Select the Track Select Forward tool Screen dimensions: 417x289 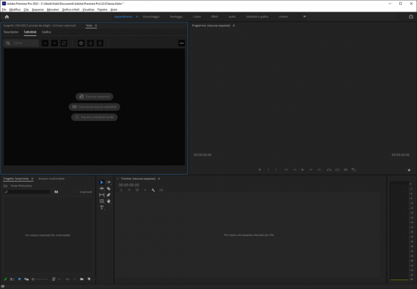click(108, 182)
